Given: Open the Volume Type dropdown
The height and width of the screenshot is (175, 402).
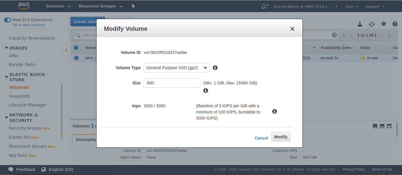Looking at the screenshot, I should [x=177, y=68].
